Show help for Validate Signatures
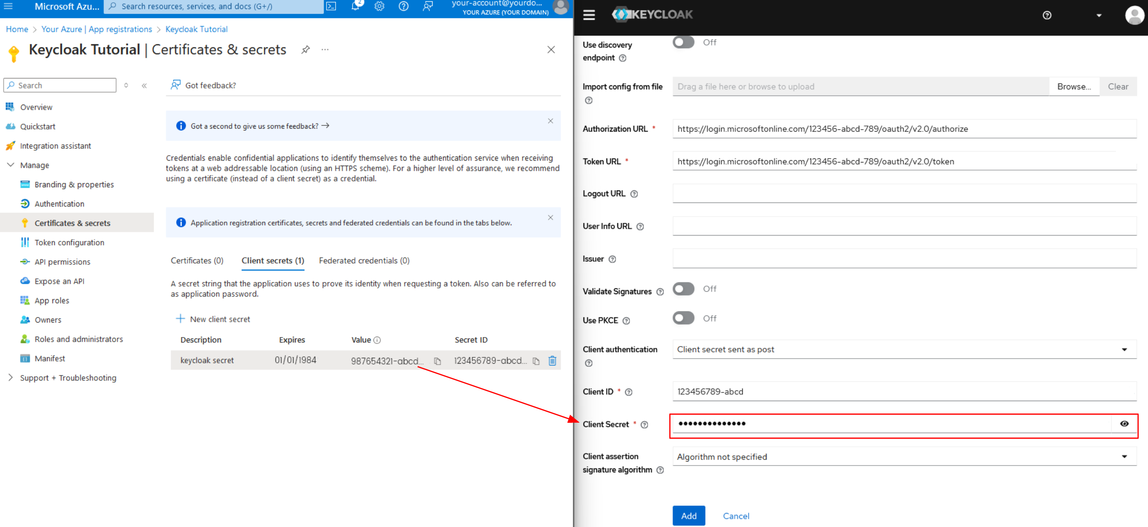Image resolution: width=1148 pixels, height=527 pixels. pyautogui.click(x=660, y=292)
